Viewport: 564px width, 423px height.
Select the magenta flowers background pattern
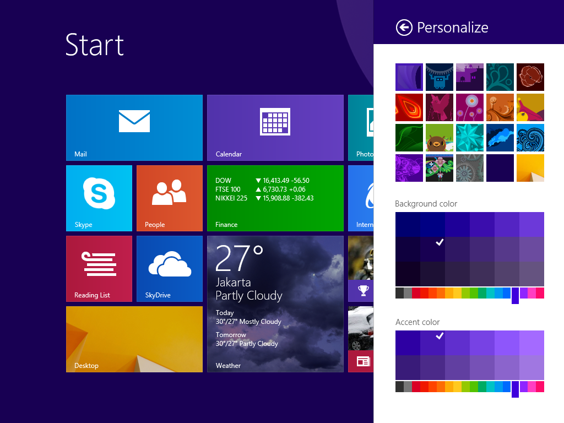coord(469,107)
